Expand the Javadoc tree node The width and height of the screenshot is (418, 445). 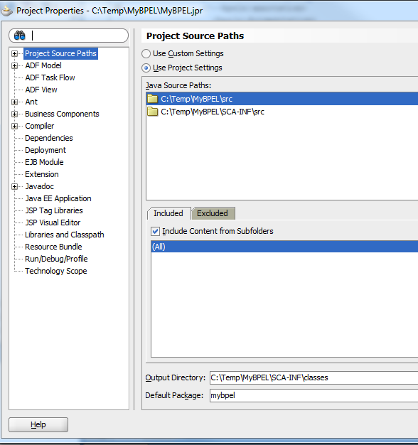(x=14, y=187)
